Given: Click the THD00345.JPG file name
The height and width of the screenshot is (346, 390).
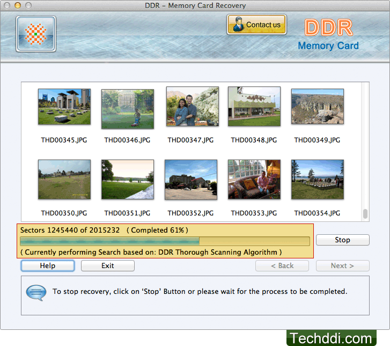Looking at the screenshot, I should coord(64,140).
